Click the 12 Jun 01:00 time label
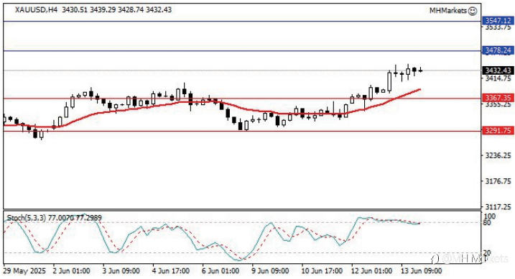The height and width of the screenshot is (279, 515). point(371,271)
